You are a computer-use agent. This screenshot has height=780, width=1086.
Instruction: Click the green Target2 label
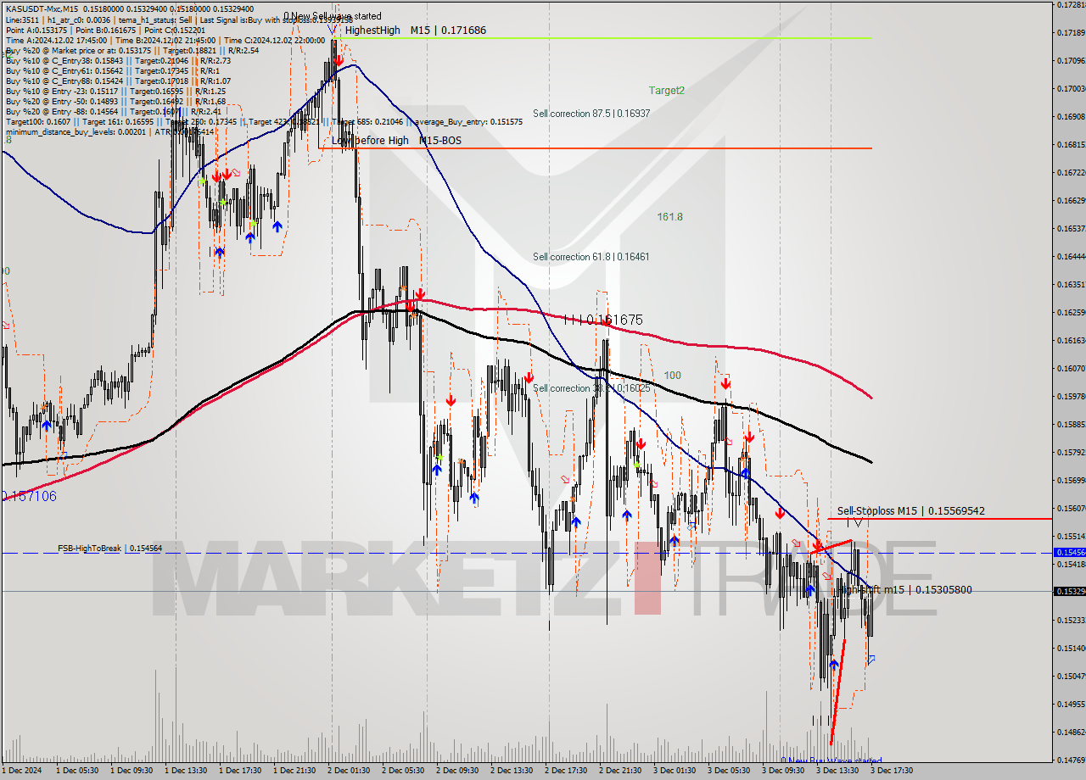click(666, 90)
